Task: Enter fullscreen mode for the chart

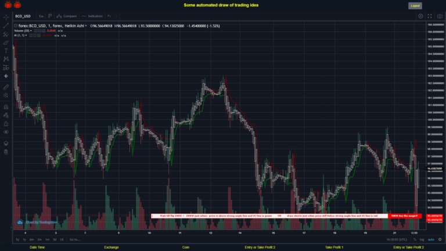Action: click(430, 16)
